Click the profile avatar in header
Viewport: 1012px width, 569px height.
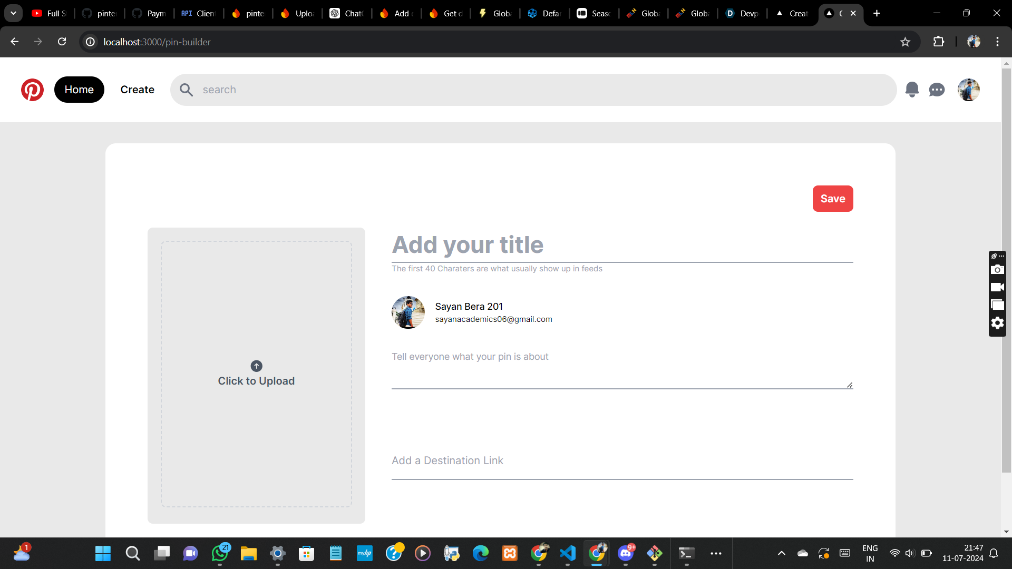[968, 90]
